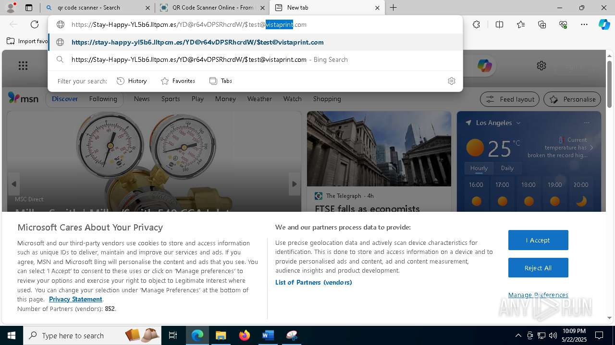Viewport: 615px width, 345px height.
Task: Open the weather card options ellipsis
Action: coord(586,123)
